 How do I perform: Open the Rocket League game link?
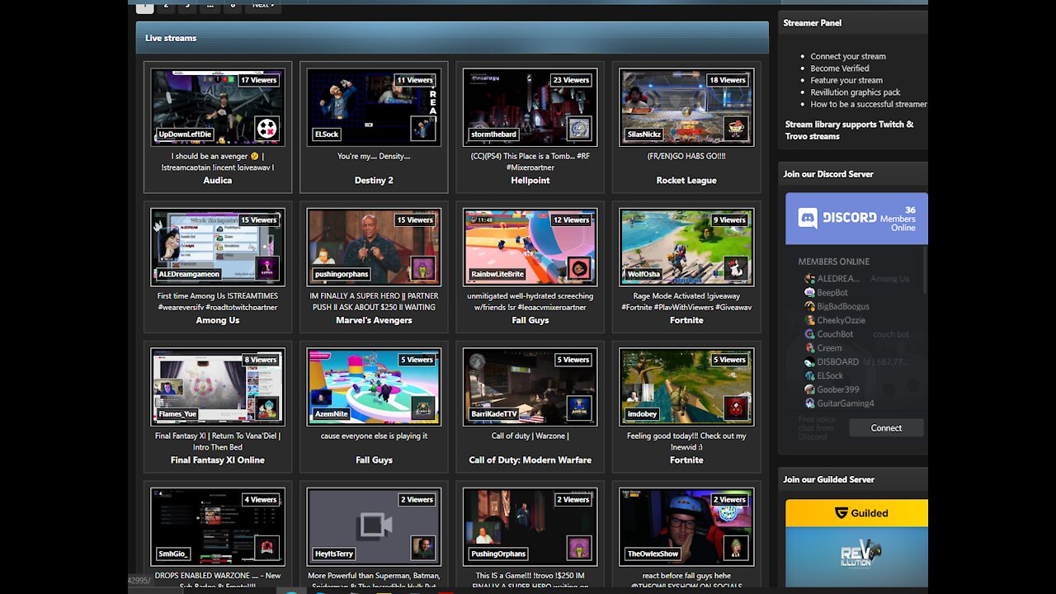tap(686, 180)
